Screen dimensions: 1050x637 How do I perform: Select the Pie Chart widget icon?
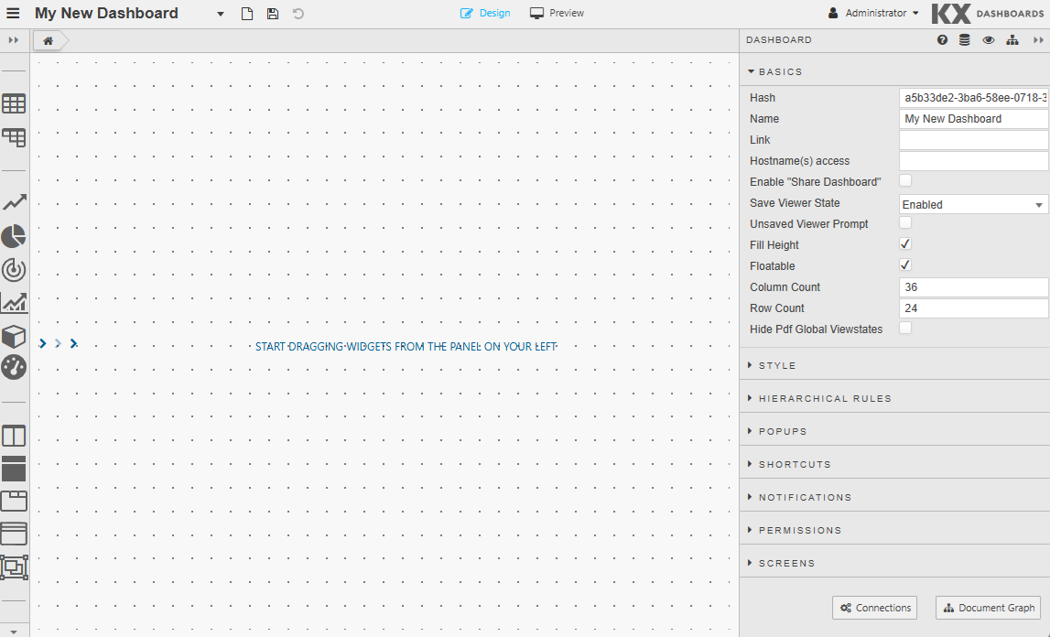(x=14, y=236)
